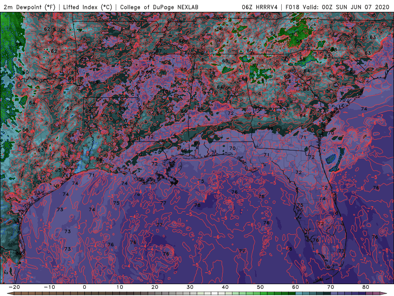394x296 pixels.
Task: Click the '-10' color scale label
Action: coord(49,287)
